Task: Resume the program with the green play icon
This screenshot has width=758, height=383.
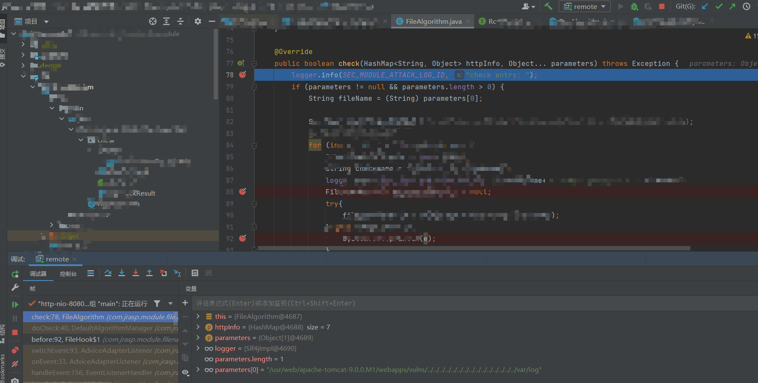Action: [15, 304]
